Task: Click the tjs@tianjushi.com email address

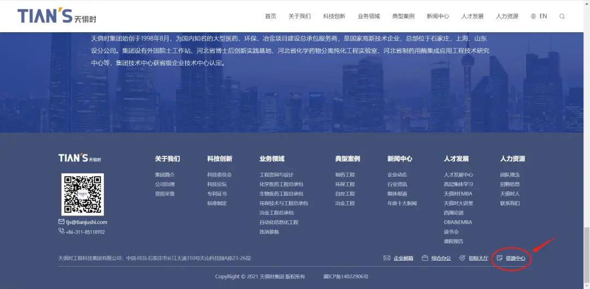Action: tap(86, 222)
